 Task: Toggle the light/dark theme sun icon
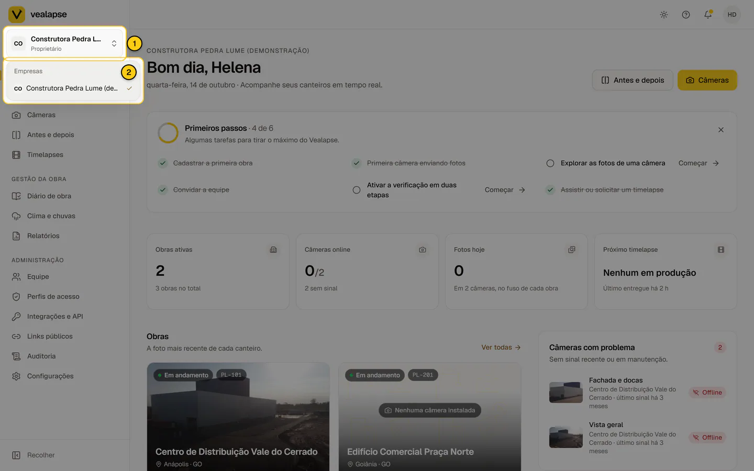[664, 15]
